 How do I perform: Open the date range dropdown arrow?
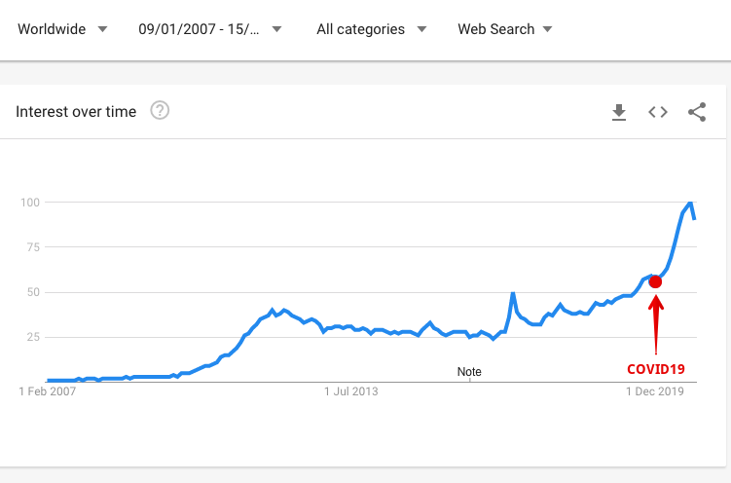(276, 29)
